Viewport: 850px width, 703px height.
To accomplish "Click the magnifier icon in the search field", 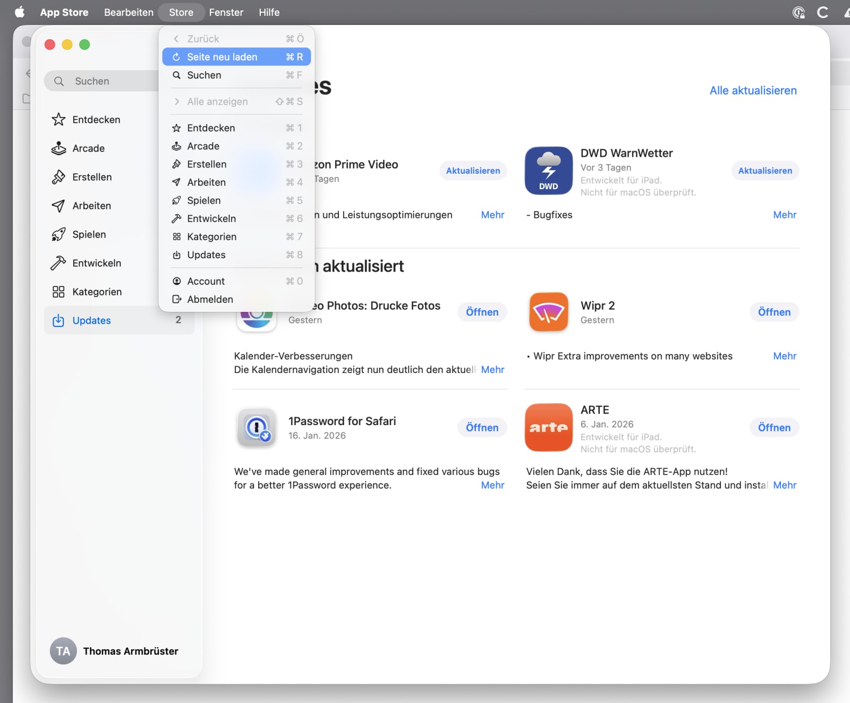I will point(59,81).
